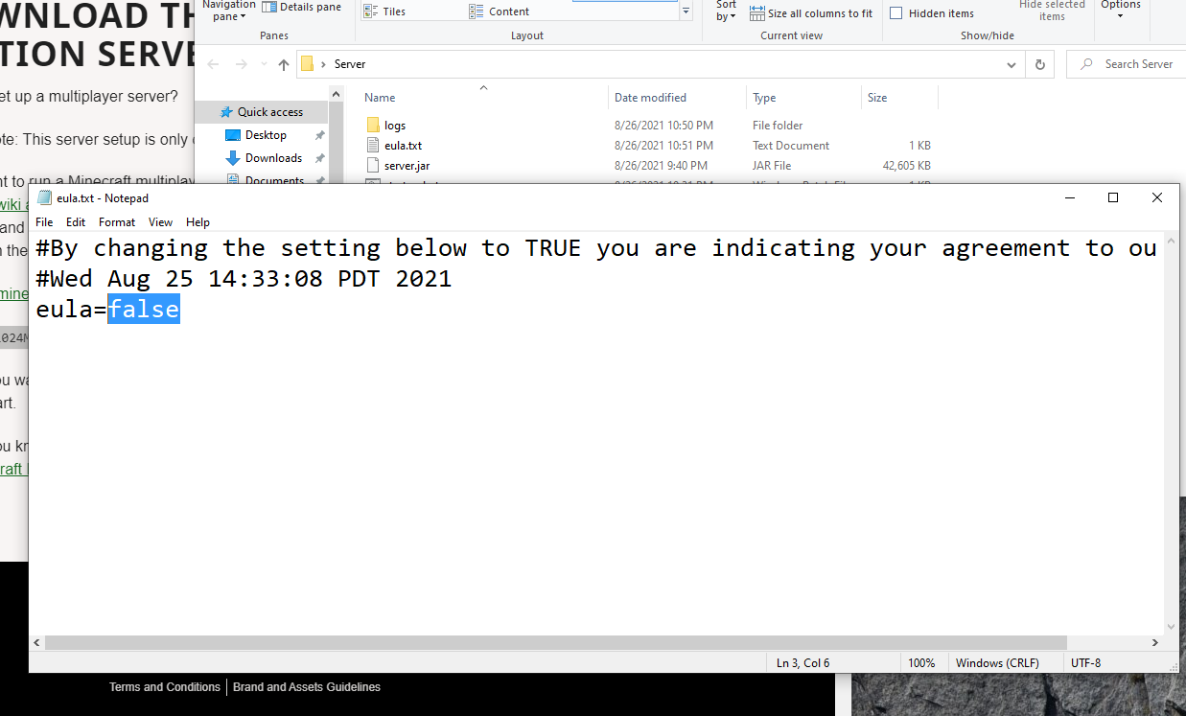This screenshot has width=1186, height=716.
Task: Open Notepad Format menu
Action: [117, 222]
